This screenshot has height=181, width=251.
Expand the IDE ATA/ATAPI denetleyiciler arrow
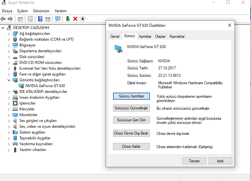pos(9,92)
